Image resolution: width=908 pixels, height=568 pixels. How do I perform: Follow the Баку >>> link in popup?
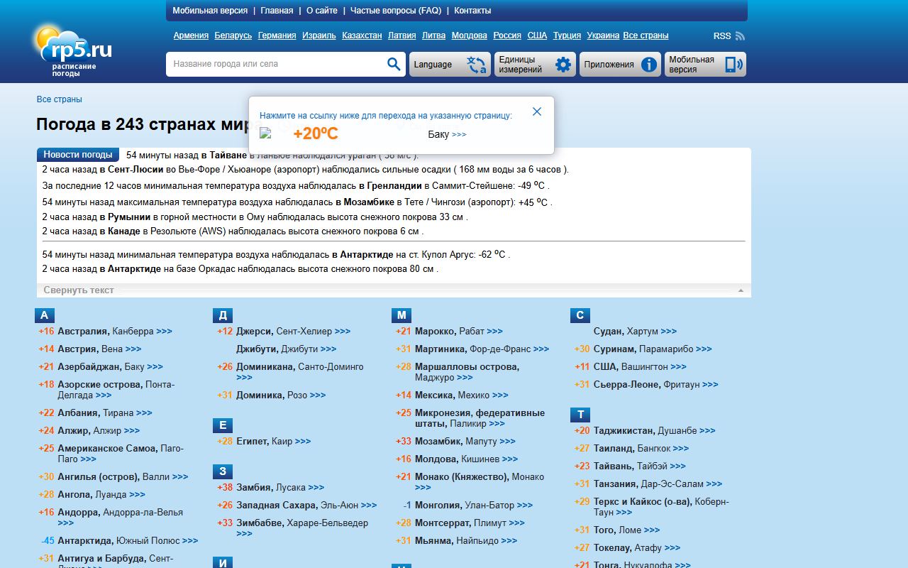click(x=447, y=134)
